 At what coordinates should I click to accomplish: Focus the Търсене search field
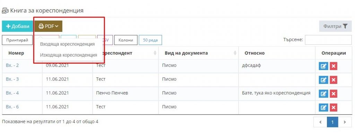tap(328, 40)
